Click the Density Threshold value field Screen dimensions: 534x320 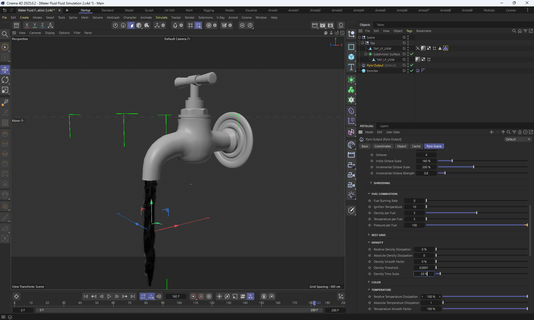[424, 268]
